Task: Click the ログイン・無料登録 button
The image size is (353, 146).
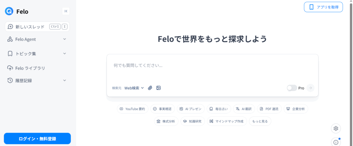Action: click(37, 138)
